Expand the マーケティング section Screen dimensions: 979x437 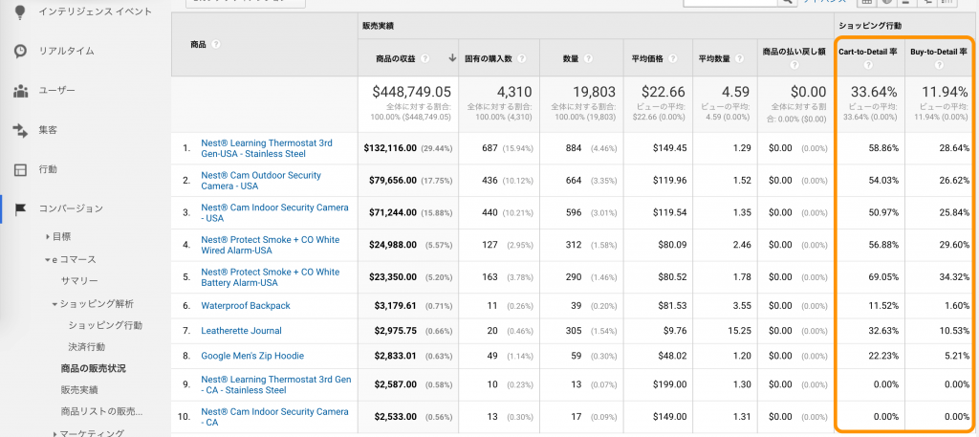tap(55, 433)
